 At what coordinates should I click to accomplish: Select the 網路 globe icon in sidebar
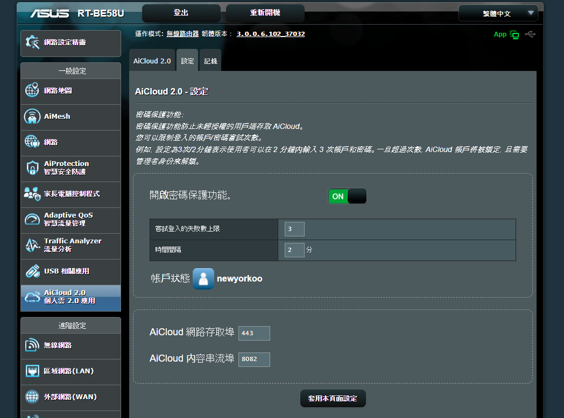click(32, 142)
